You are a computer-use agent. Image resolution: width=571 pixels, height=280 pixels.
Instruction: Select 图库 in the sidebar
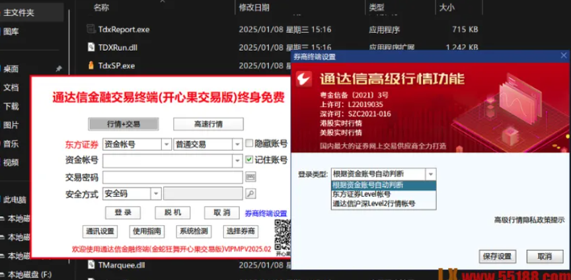tap(11, 32)
